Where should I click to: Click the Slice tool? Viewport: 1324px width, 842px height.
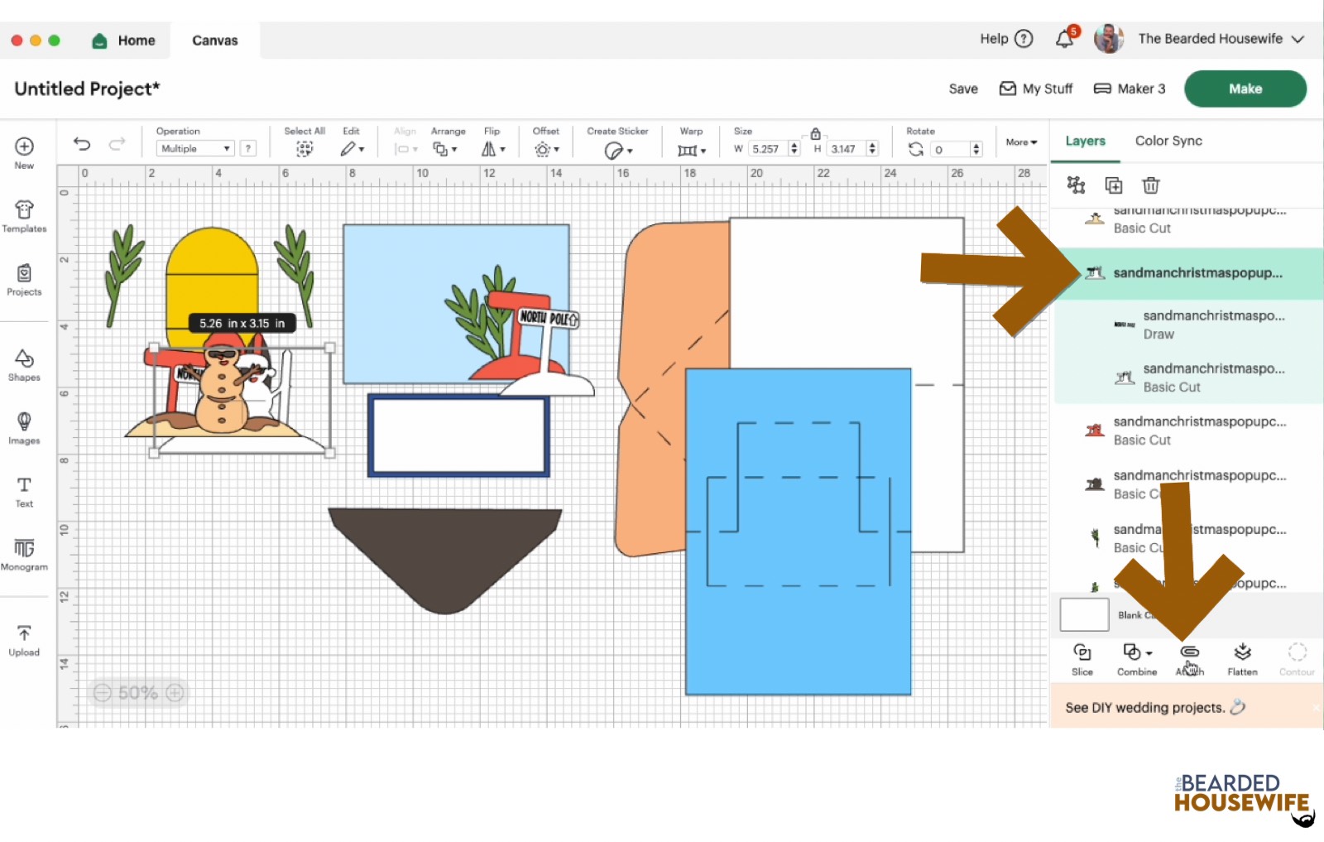tap(1082, 660)
